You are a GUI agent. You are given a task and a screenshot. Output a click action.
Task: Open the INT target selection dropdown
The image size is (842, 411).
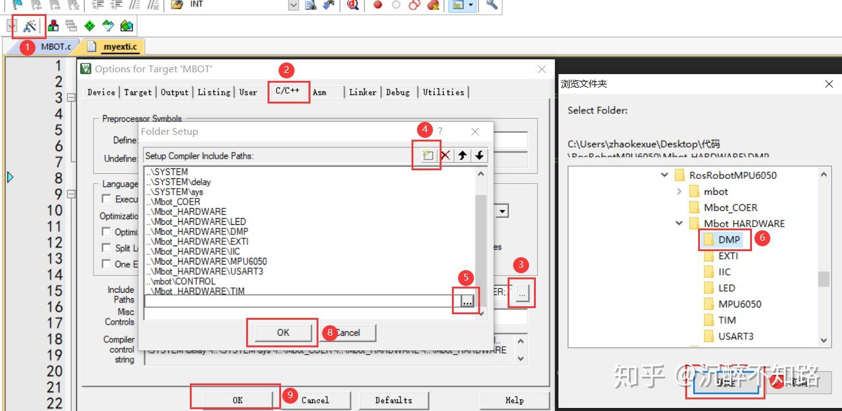(x=292, y=5)
